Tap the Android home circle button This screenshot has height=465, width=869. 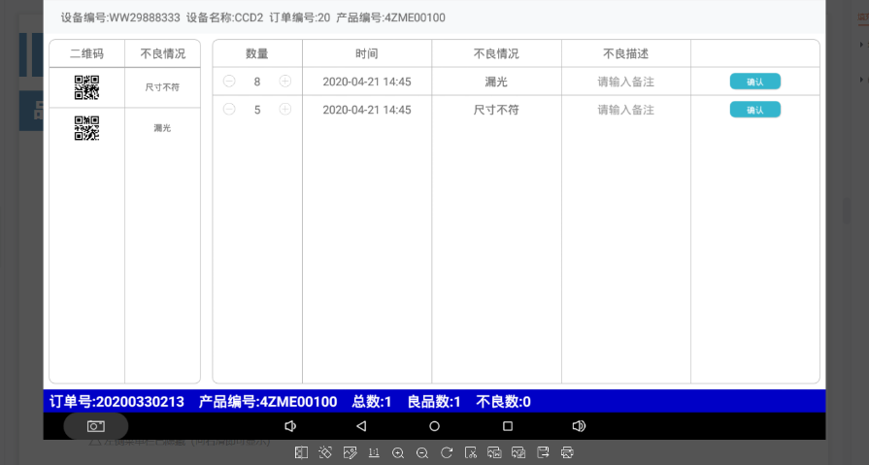tap(434, 426)
